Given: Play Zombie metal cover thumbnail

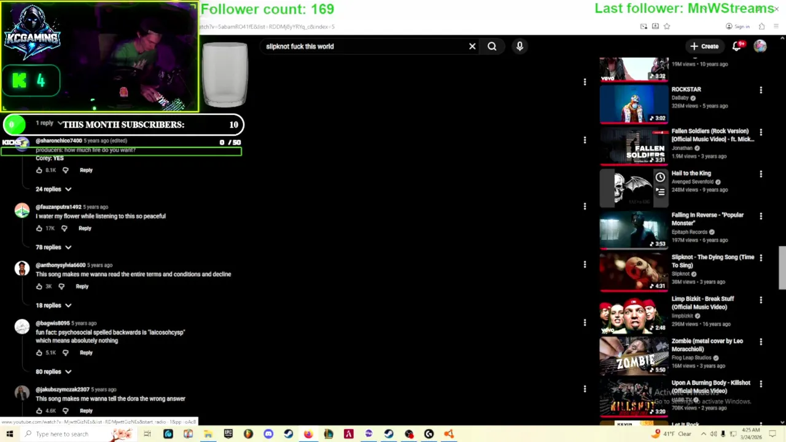Looking at the screenshot, I should click(634, 355).
